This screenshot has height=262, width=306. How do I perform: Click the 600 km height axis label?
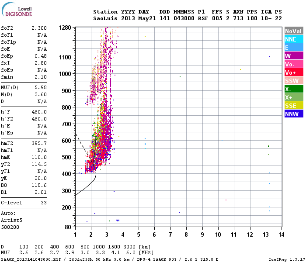pyautogui.click(x=66, y=141)
